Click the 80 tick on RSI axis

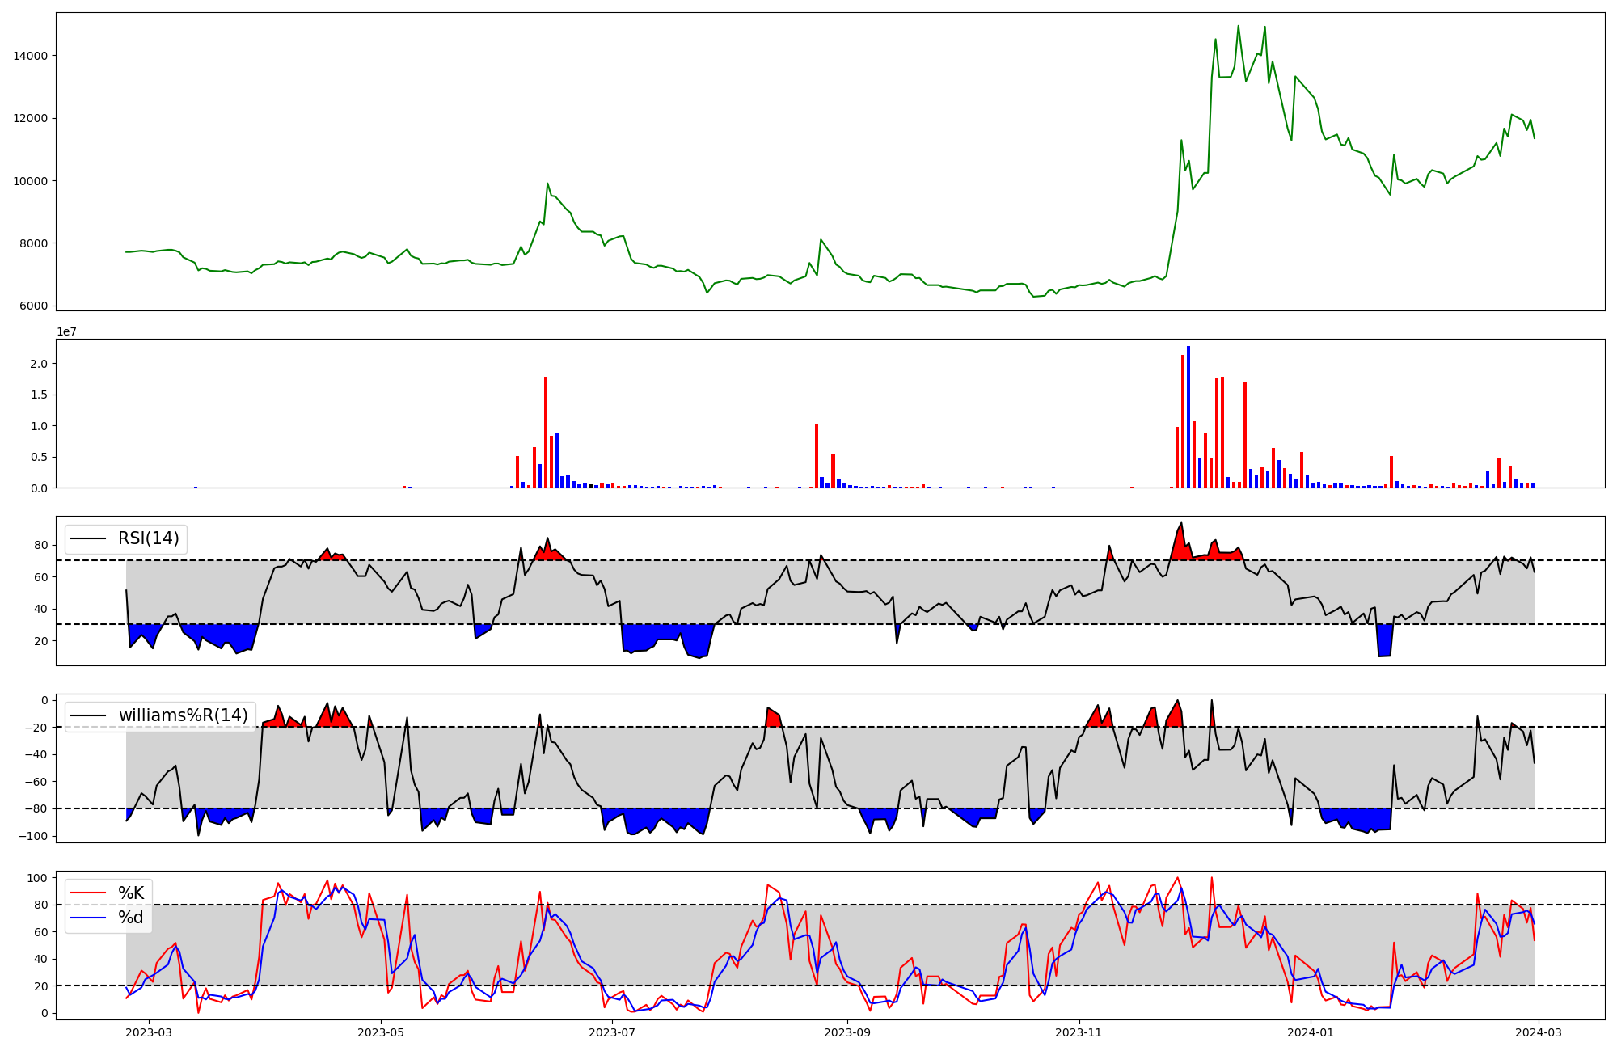[x=41, y=545]
